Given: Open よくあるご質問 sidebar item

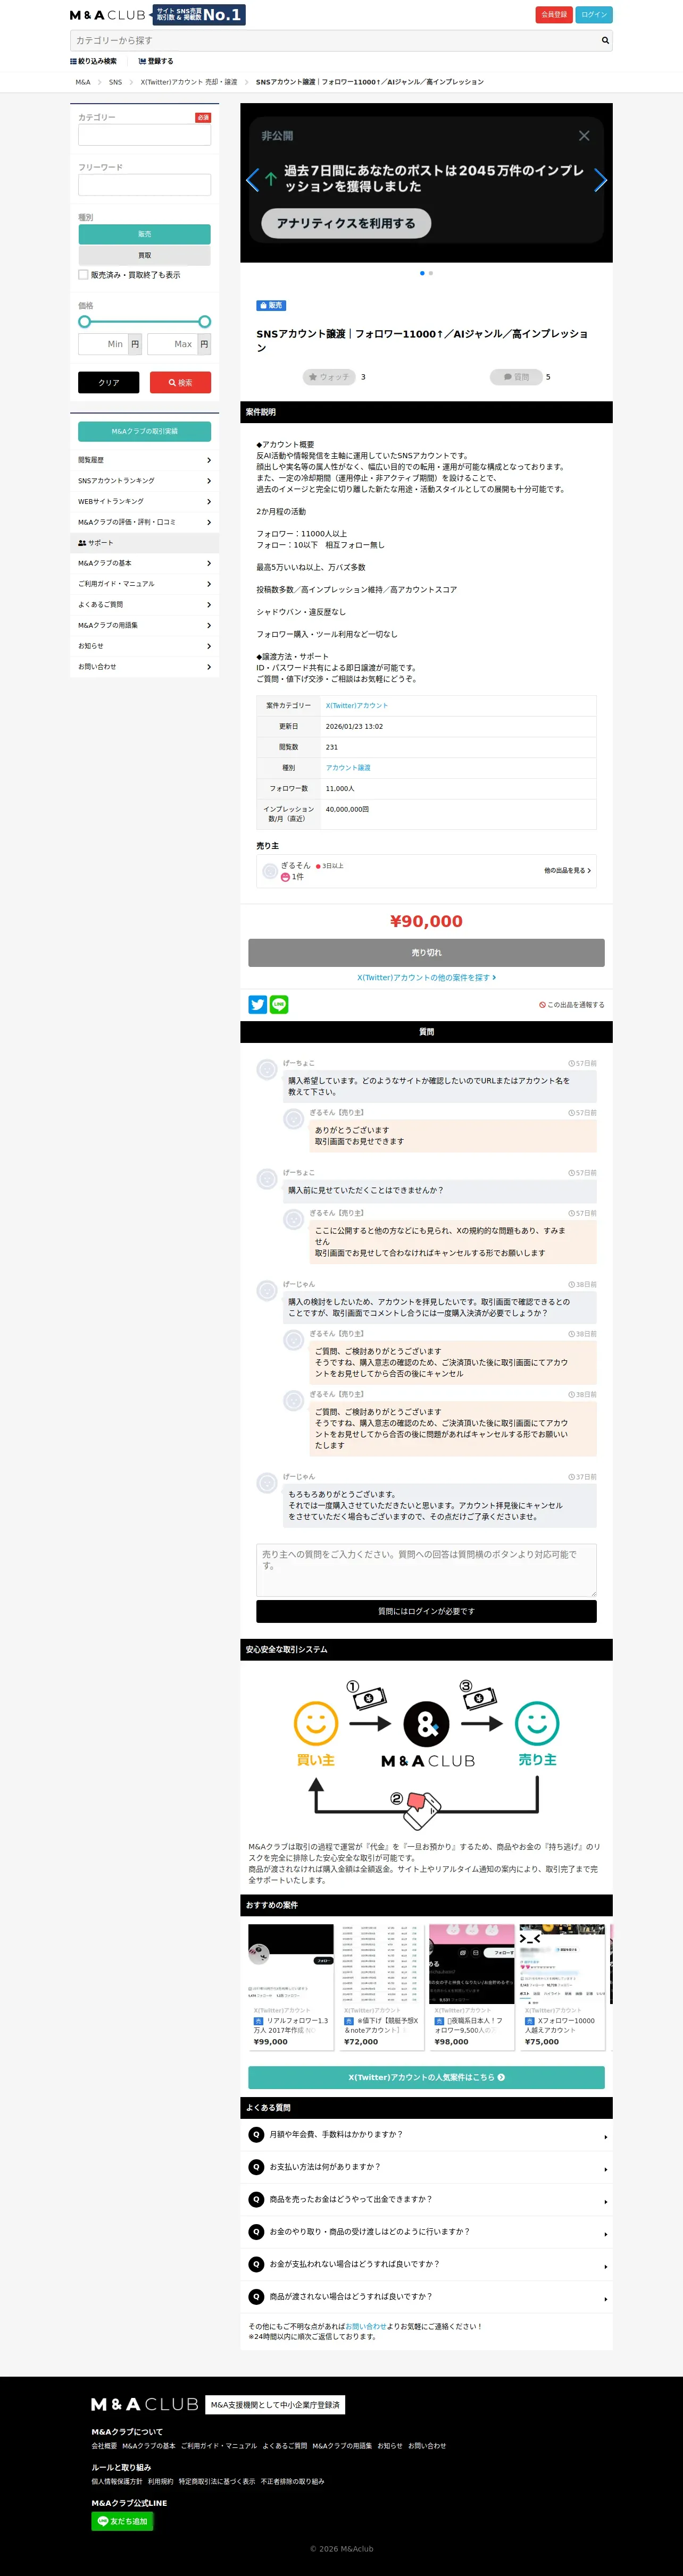Looking at the screenshot, I should click(x=144, y=604).
